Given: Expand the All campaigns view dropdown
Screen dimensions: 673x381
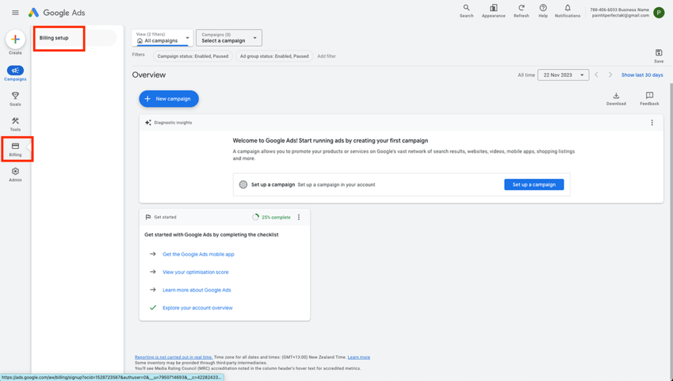Looking at the screenshot, I should pyautogui.click(x=162, y=38).
